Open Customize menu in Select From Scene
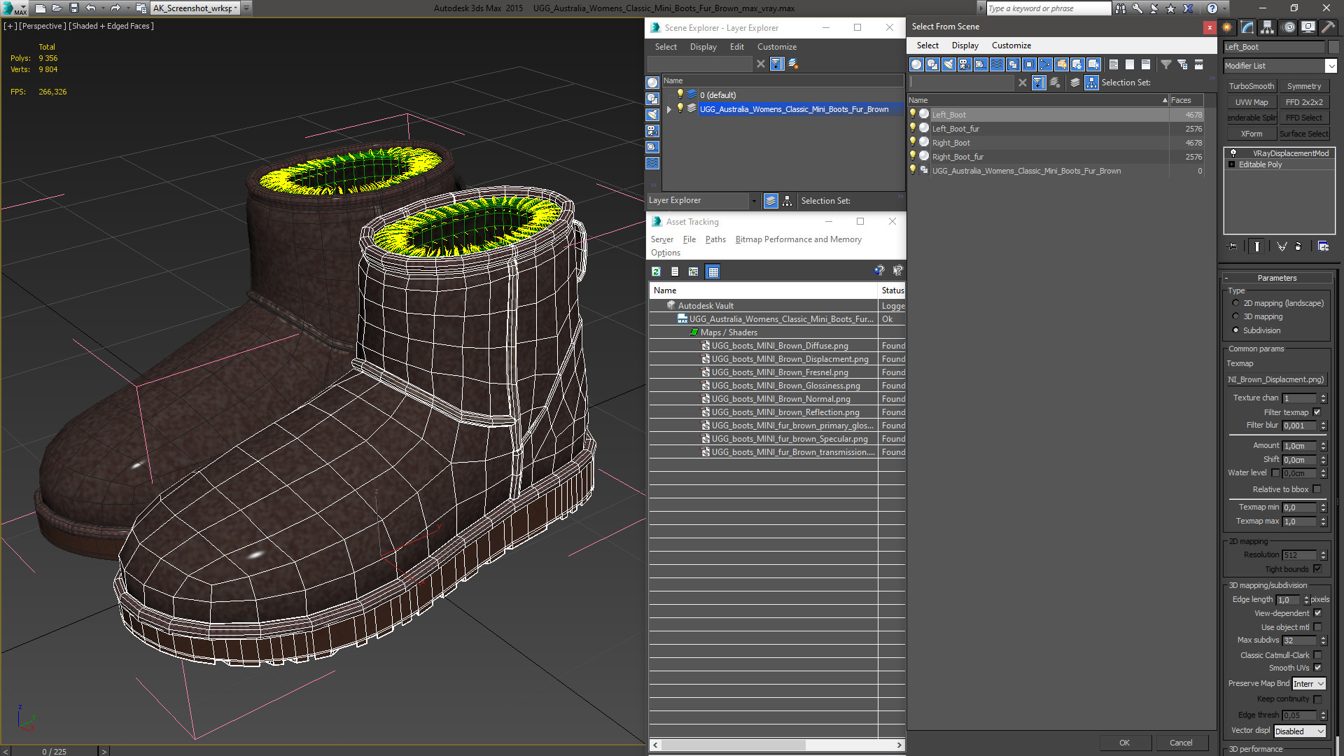 pyautogui.click(x=1011, y=45)
